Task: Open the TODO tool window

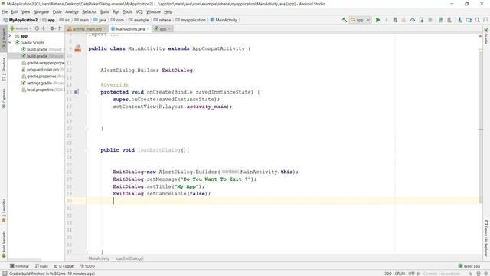Action: (87, 266)
